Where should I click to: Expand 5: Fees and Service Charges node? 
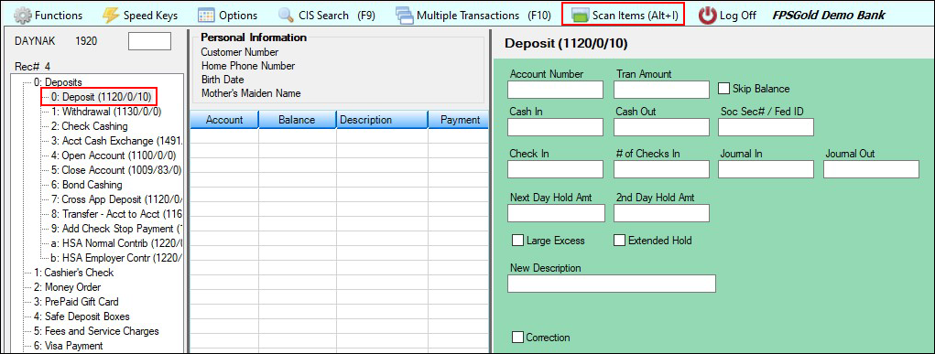pyautogui.click(x=96, y=331)
